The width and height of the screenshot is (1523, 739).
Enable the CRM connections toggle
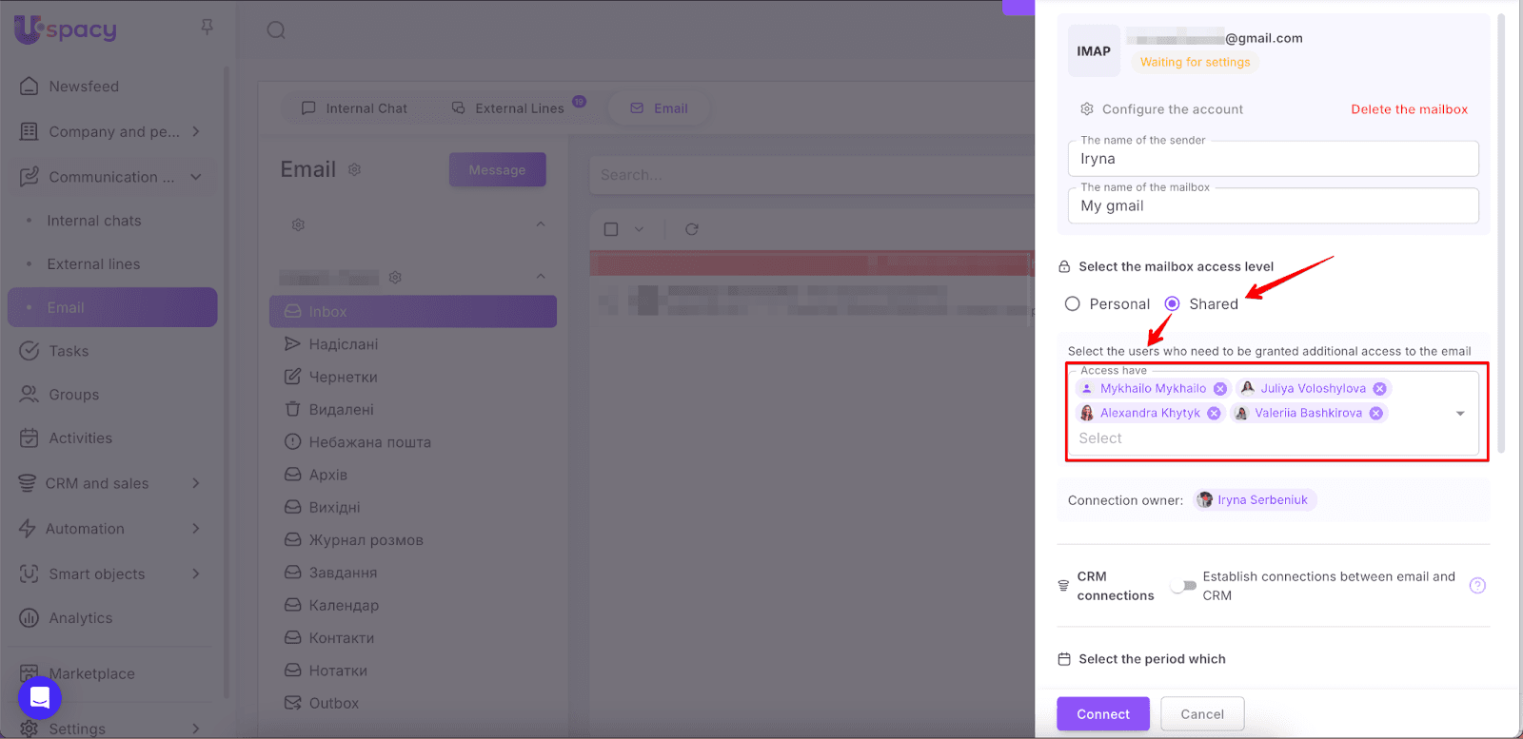(1183, 586)
